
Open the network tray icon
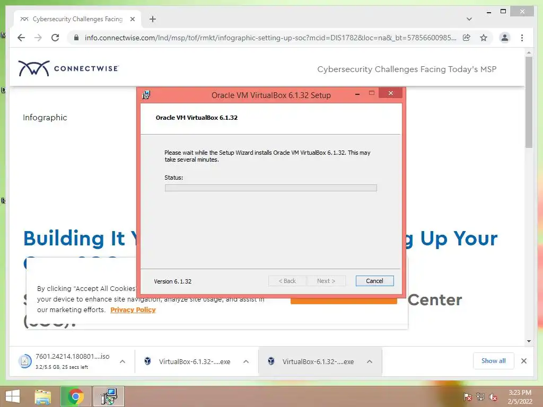click(480, 397)
